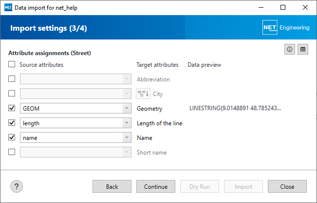Uncheck the Length of the line checkbox
This screenshot has height=203, width=317.
(x=12, y=123)
